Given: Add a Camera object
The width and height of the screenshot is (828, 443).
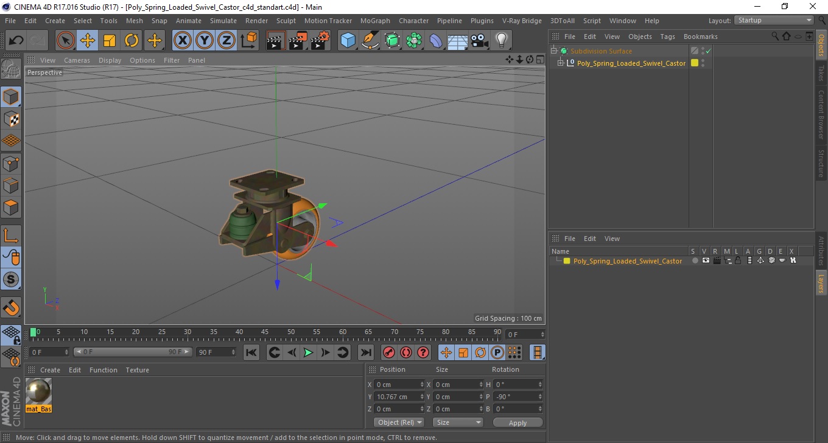Looking at the screenshot, I should (480, 41).
